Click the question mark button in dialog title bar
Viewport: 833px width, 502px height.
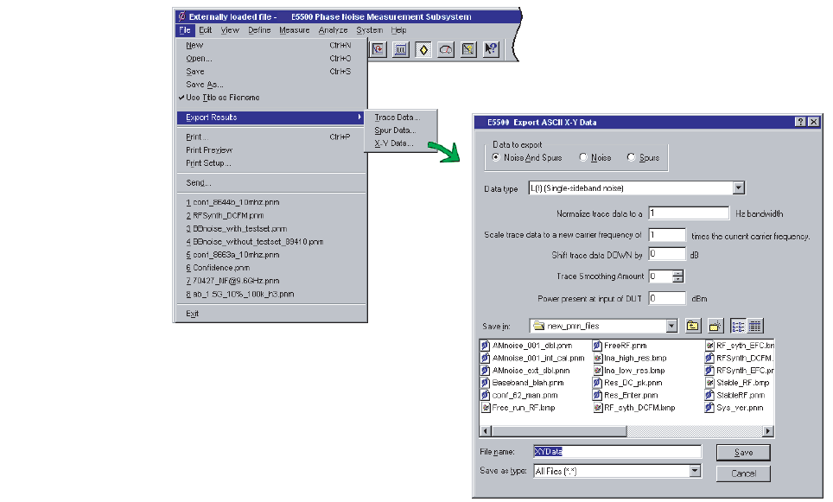click(x=800, y=122)
